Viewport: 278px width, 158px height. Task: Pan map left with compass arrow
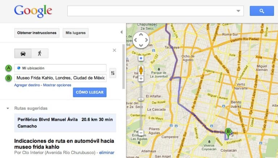[x=135, y=40]
